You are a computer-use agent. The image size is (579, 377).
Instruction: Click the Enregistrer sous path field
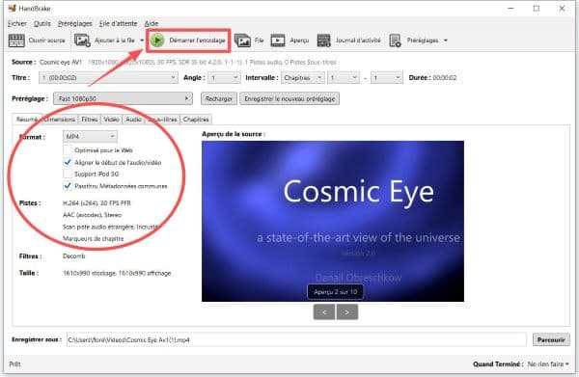point(296,339)
